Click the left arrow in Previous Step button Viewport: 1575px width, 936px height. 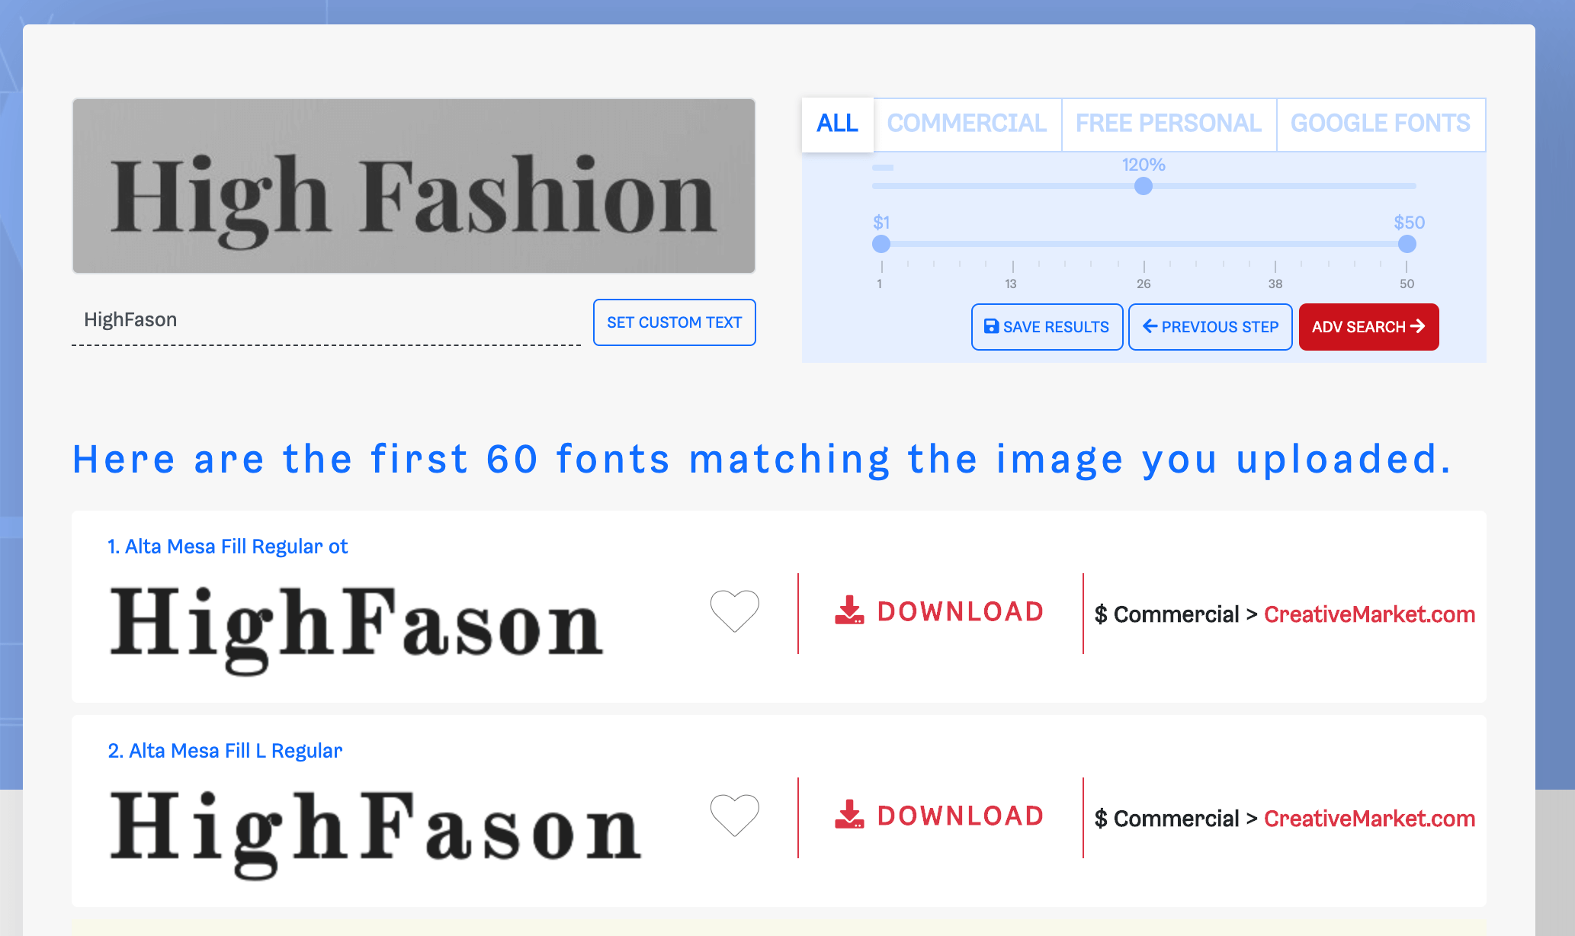pos(1151,326)
